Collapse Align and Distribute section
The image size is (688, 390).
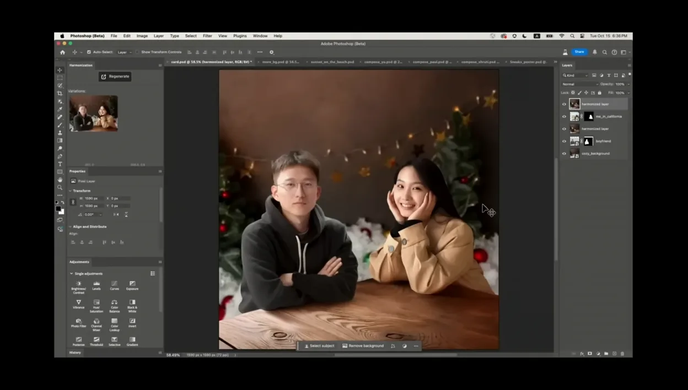click(71, 226)
